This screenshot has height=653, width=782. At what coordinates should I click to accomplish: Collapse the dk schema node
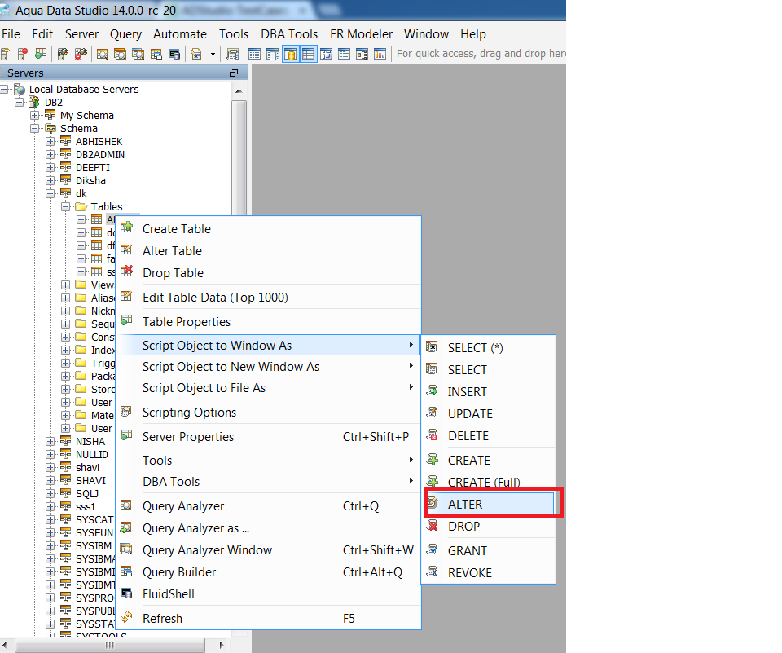coord(50,194)
